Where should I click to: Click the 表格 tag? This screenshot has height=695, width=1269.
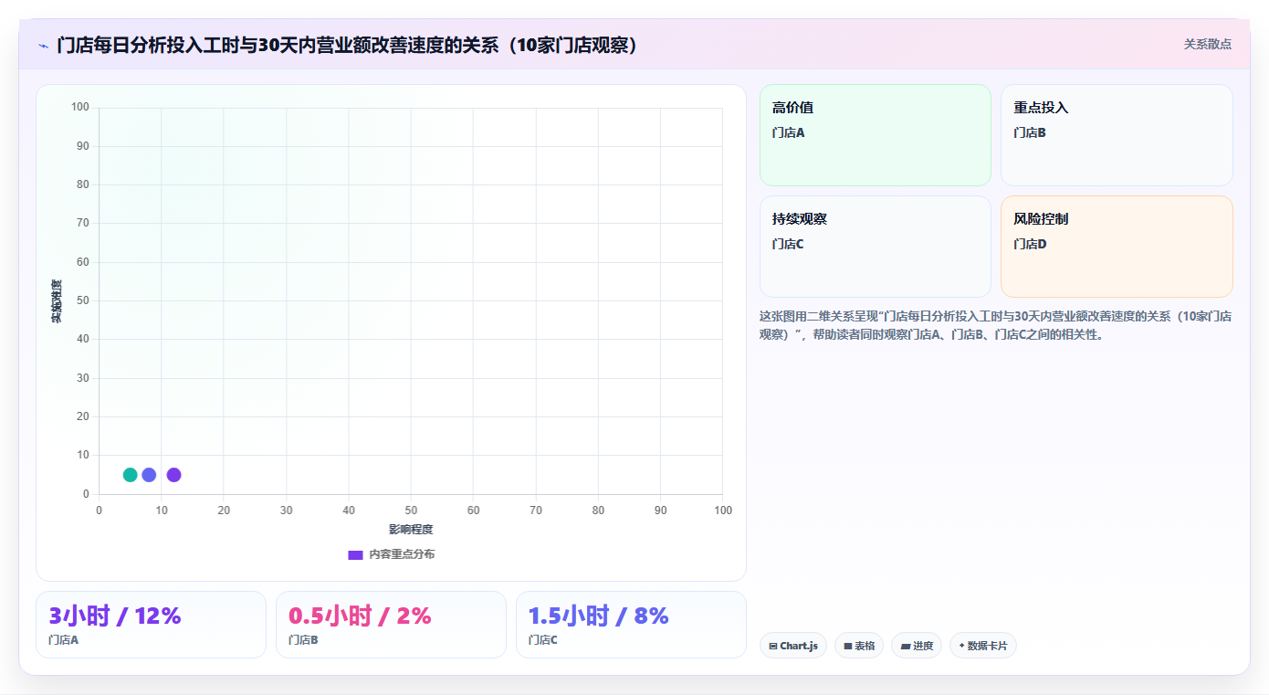(859, 646)
